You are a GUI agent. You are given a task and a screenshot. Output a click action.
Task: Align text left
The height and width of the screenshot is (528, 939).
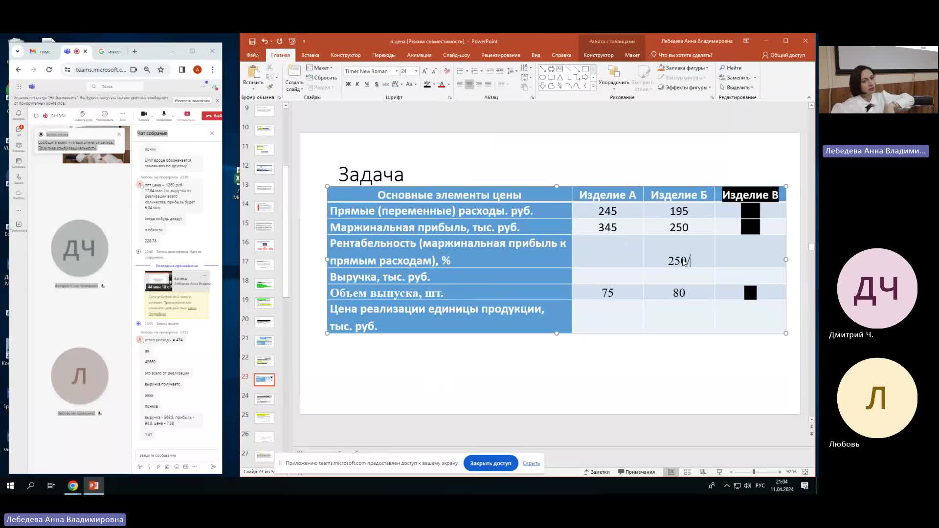point(460,85)
